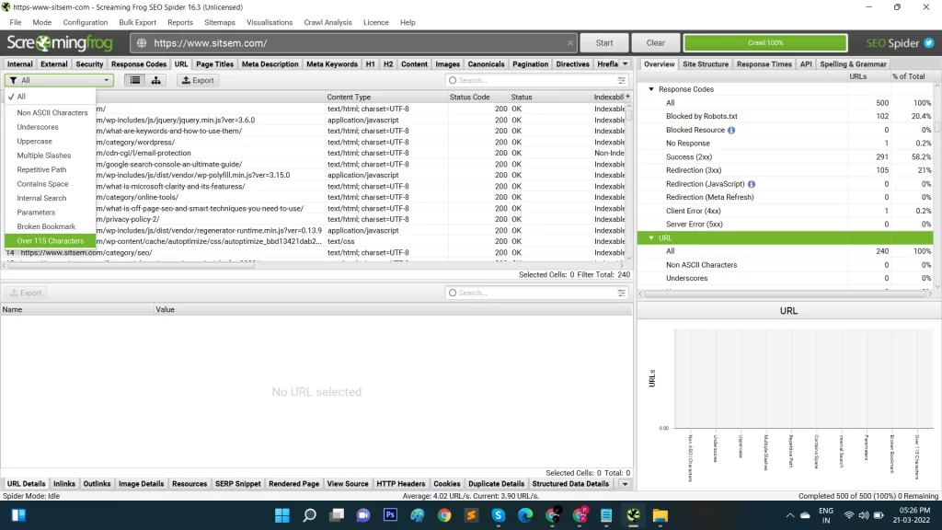The image size is (942, 530).
Task: Open the SERP Snippet tab
Action: point(238,484)
